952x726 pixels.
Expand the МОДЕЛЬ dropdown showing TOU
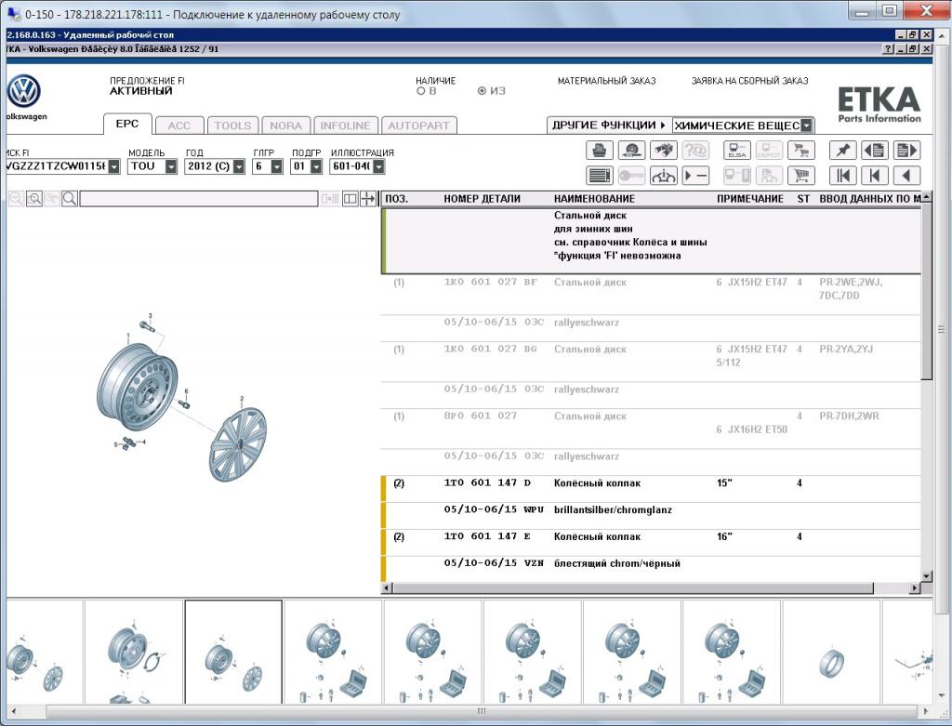[171, 166]
